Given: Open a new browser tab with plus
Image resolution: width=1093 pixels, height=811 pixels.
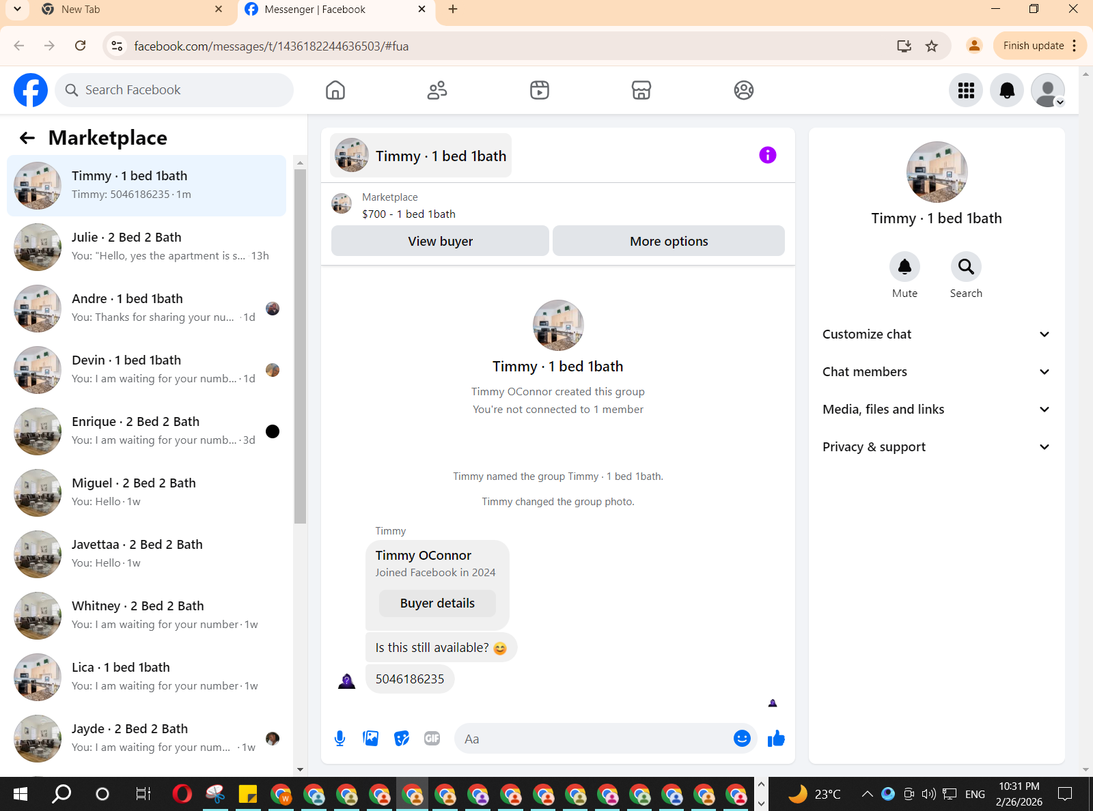Looking at the screenshot, I should pos(453,10).
